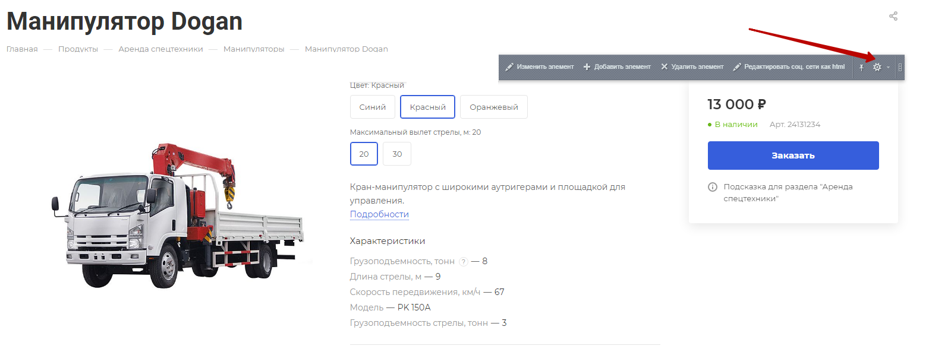The image size is (929, 352).
Task: Click the Манипулятор Dogan page title
Action: click(124, 21)
